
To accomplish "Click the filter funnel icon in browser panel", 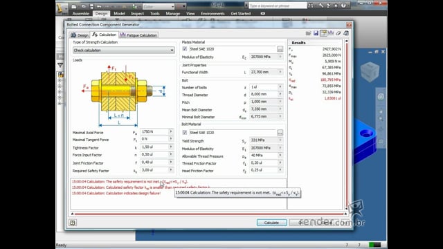I will click(60, 66).
